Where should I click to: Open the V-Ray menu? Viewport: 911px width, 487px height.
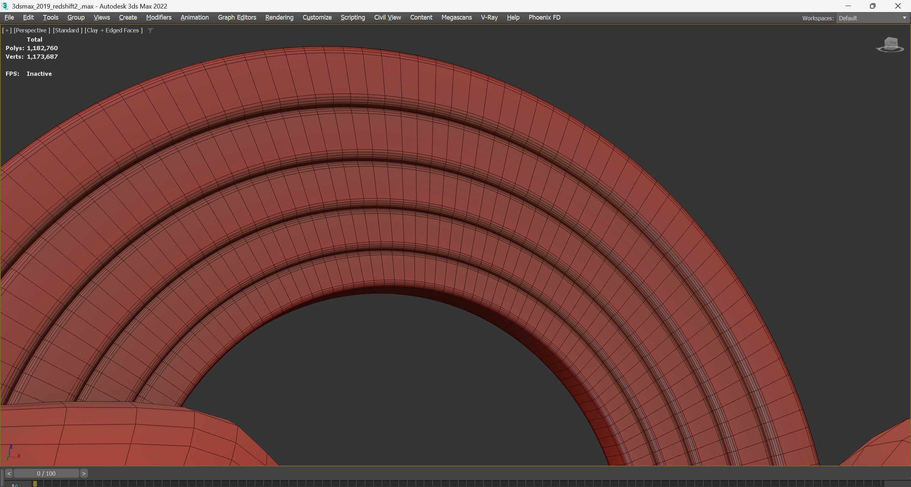489,17
